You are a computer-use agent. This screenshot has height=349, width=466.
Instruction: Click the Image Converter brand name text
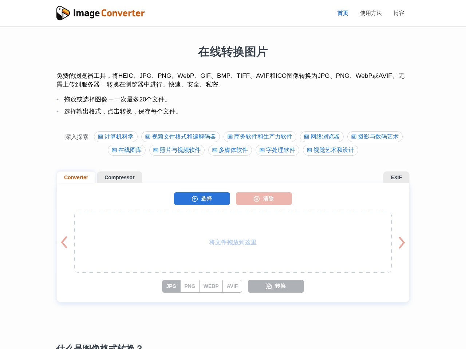coord(109,13)
